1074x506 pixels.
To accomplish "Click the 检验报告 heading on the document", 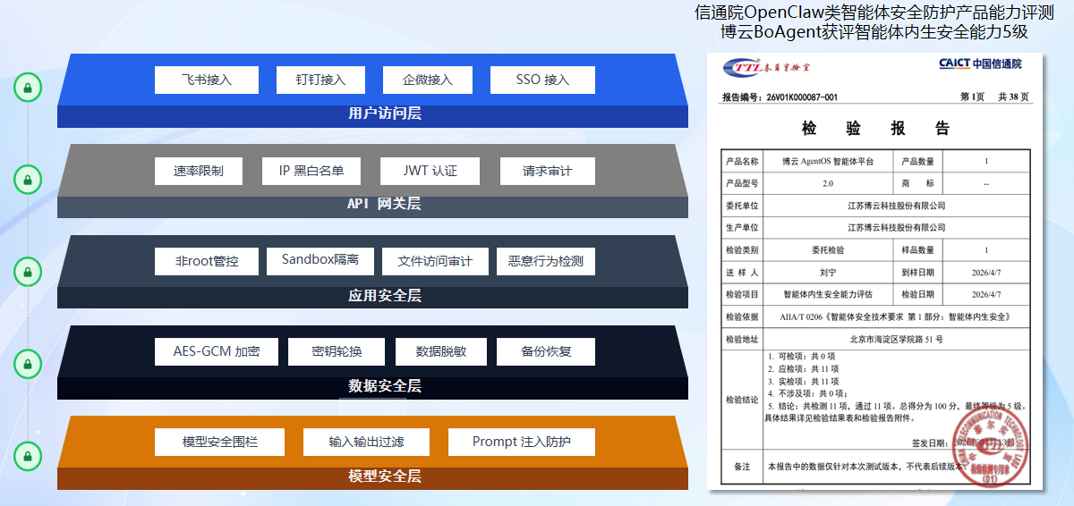I will coord(875,129).
